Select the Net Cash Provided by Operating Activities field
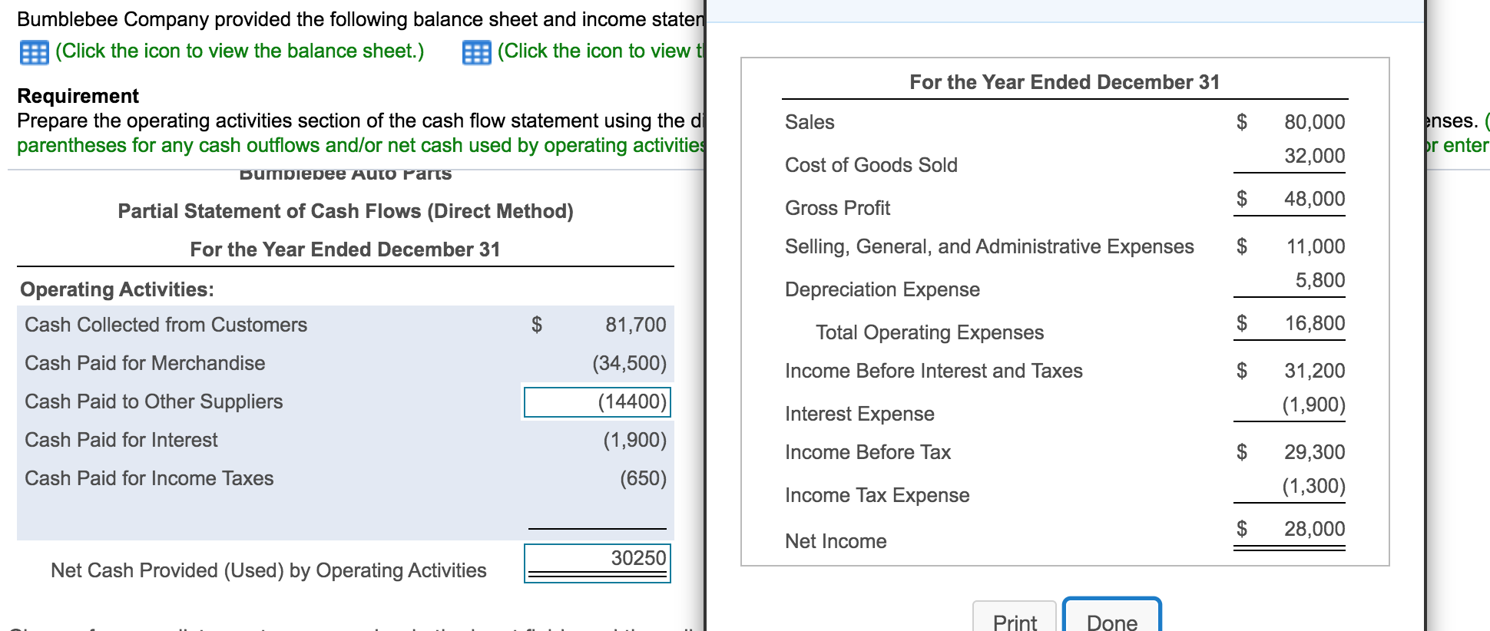 tap(597, 562)
